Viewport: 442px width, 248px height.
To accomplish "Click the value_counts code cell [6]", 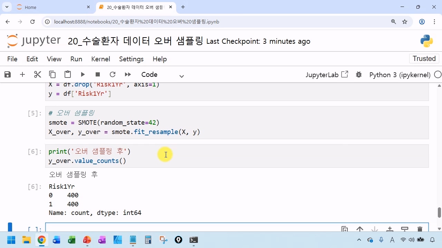I will [x=237, y=156].
